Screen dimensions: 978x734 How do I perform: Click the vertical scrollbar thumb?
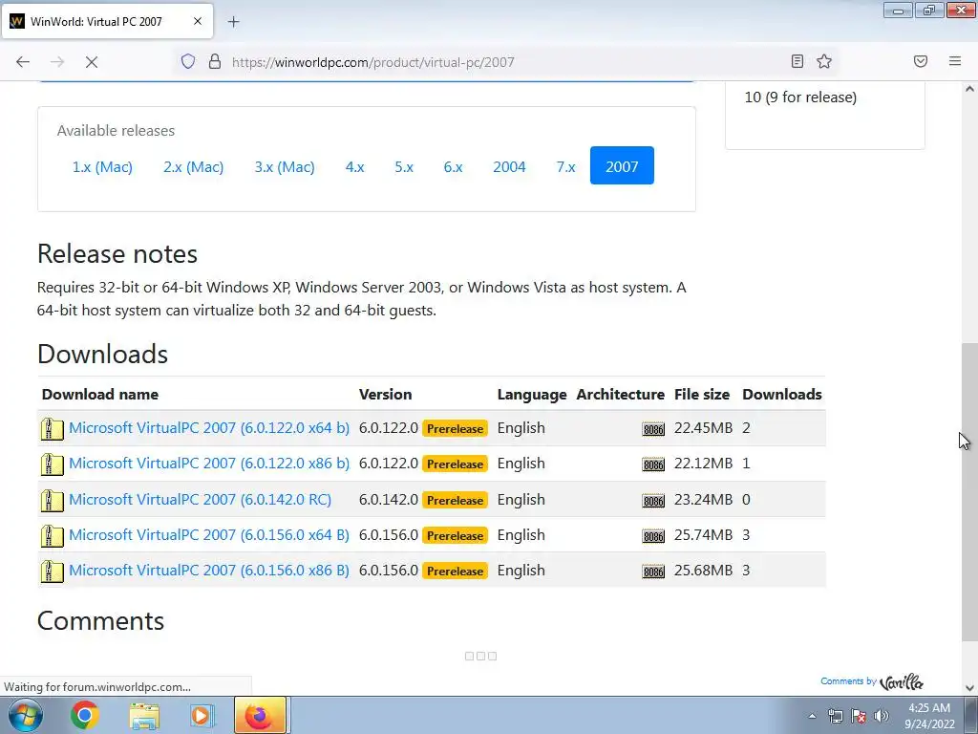click(x=969, y=492)
